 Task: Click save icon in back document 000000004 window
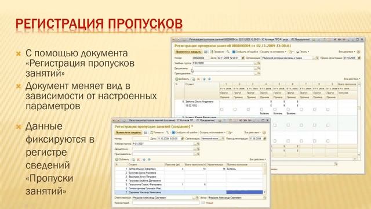point(206,52)
